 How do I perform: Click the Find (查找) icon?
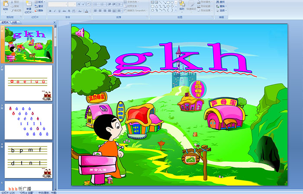222,2
